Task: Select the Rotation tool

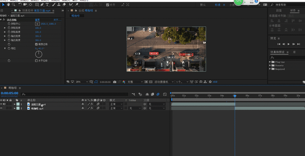Action: [x=20, y=4]
